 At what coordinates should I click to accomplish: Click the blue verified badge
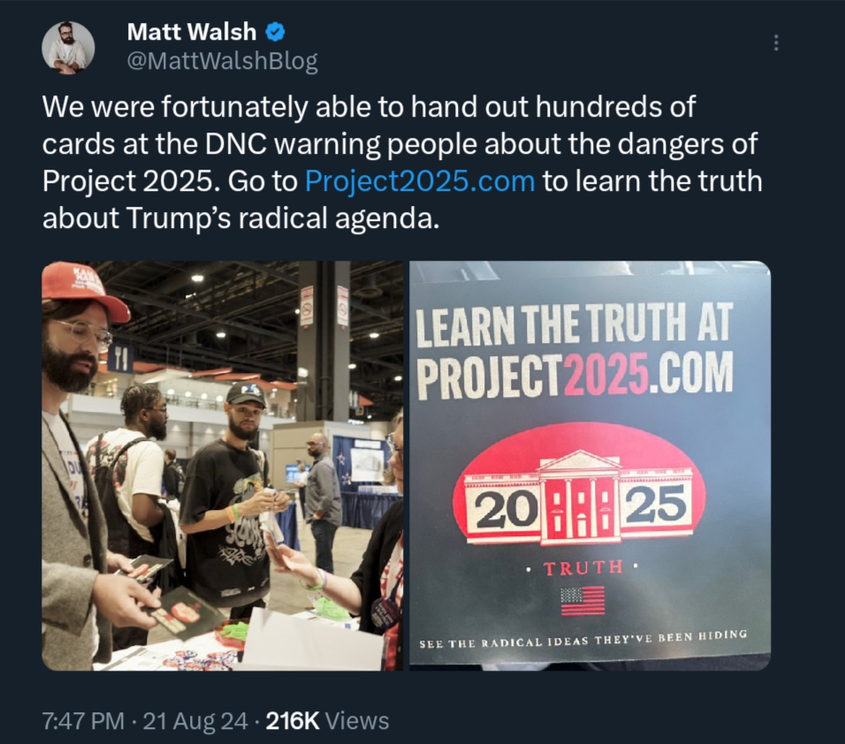(x=275, y=33)
